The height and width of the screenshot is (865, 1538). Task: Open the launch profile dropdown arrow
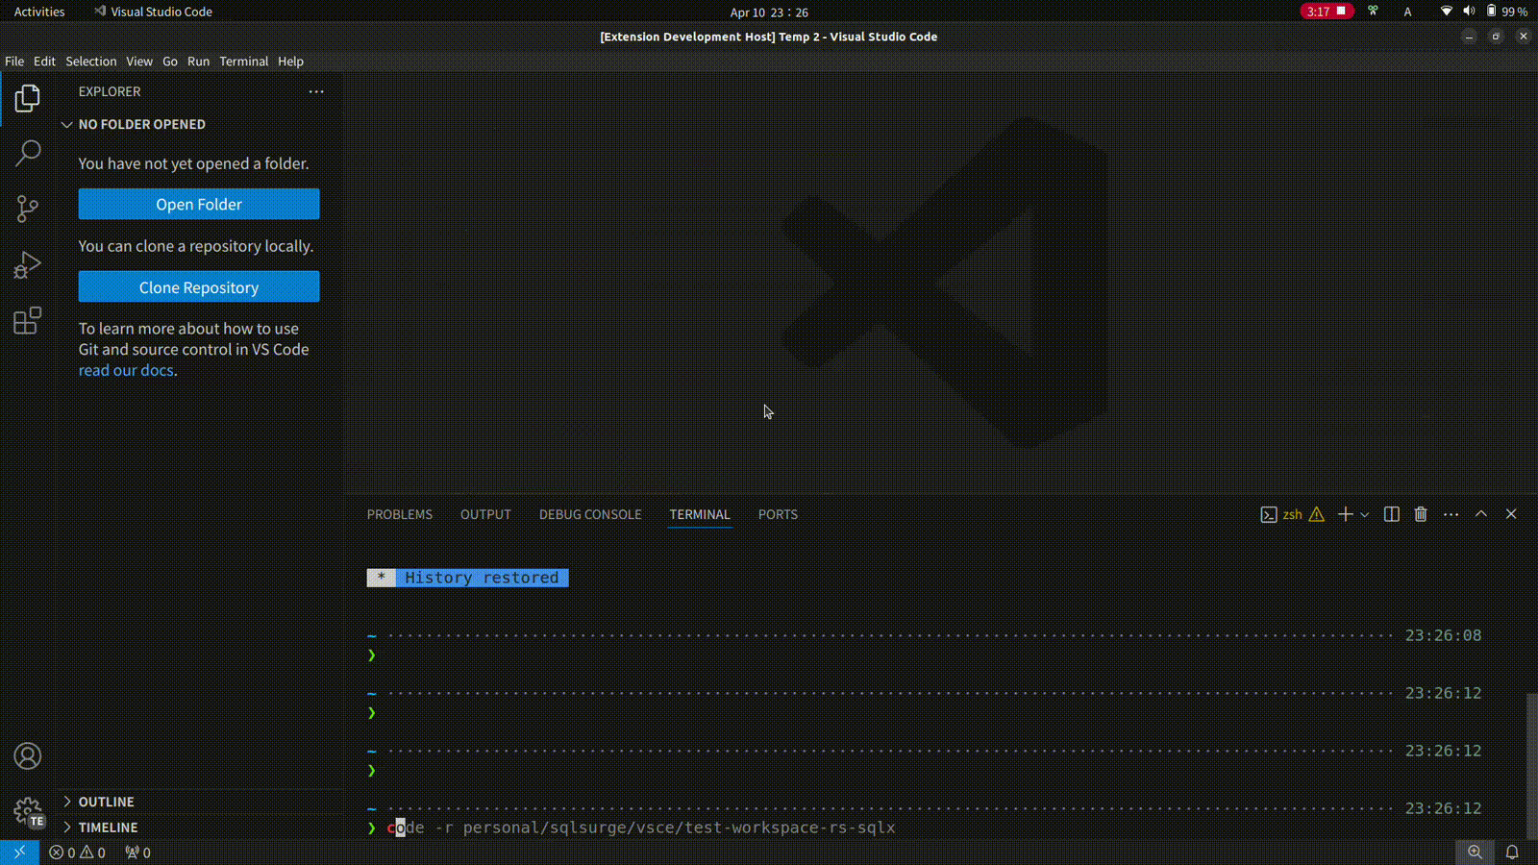pyautogui.click(x=1364, y=515)
